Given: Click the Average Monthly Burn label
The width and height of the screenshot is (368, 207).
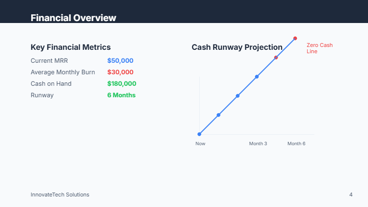Looking at the screenshot, I should pos(63,72).
